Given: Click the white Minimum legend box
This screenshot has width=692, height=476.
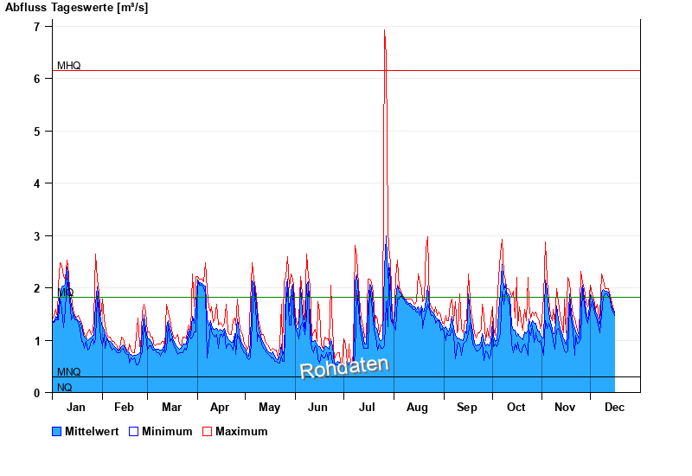Looking at the screenshot, I should (x=134, y=431).
